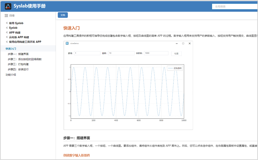Click the Syslab使用手册 header title
The image size is (258, 160).
(x=30, y=6)
